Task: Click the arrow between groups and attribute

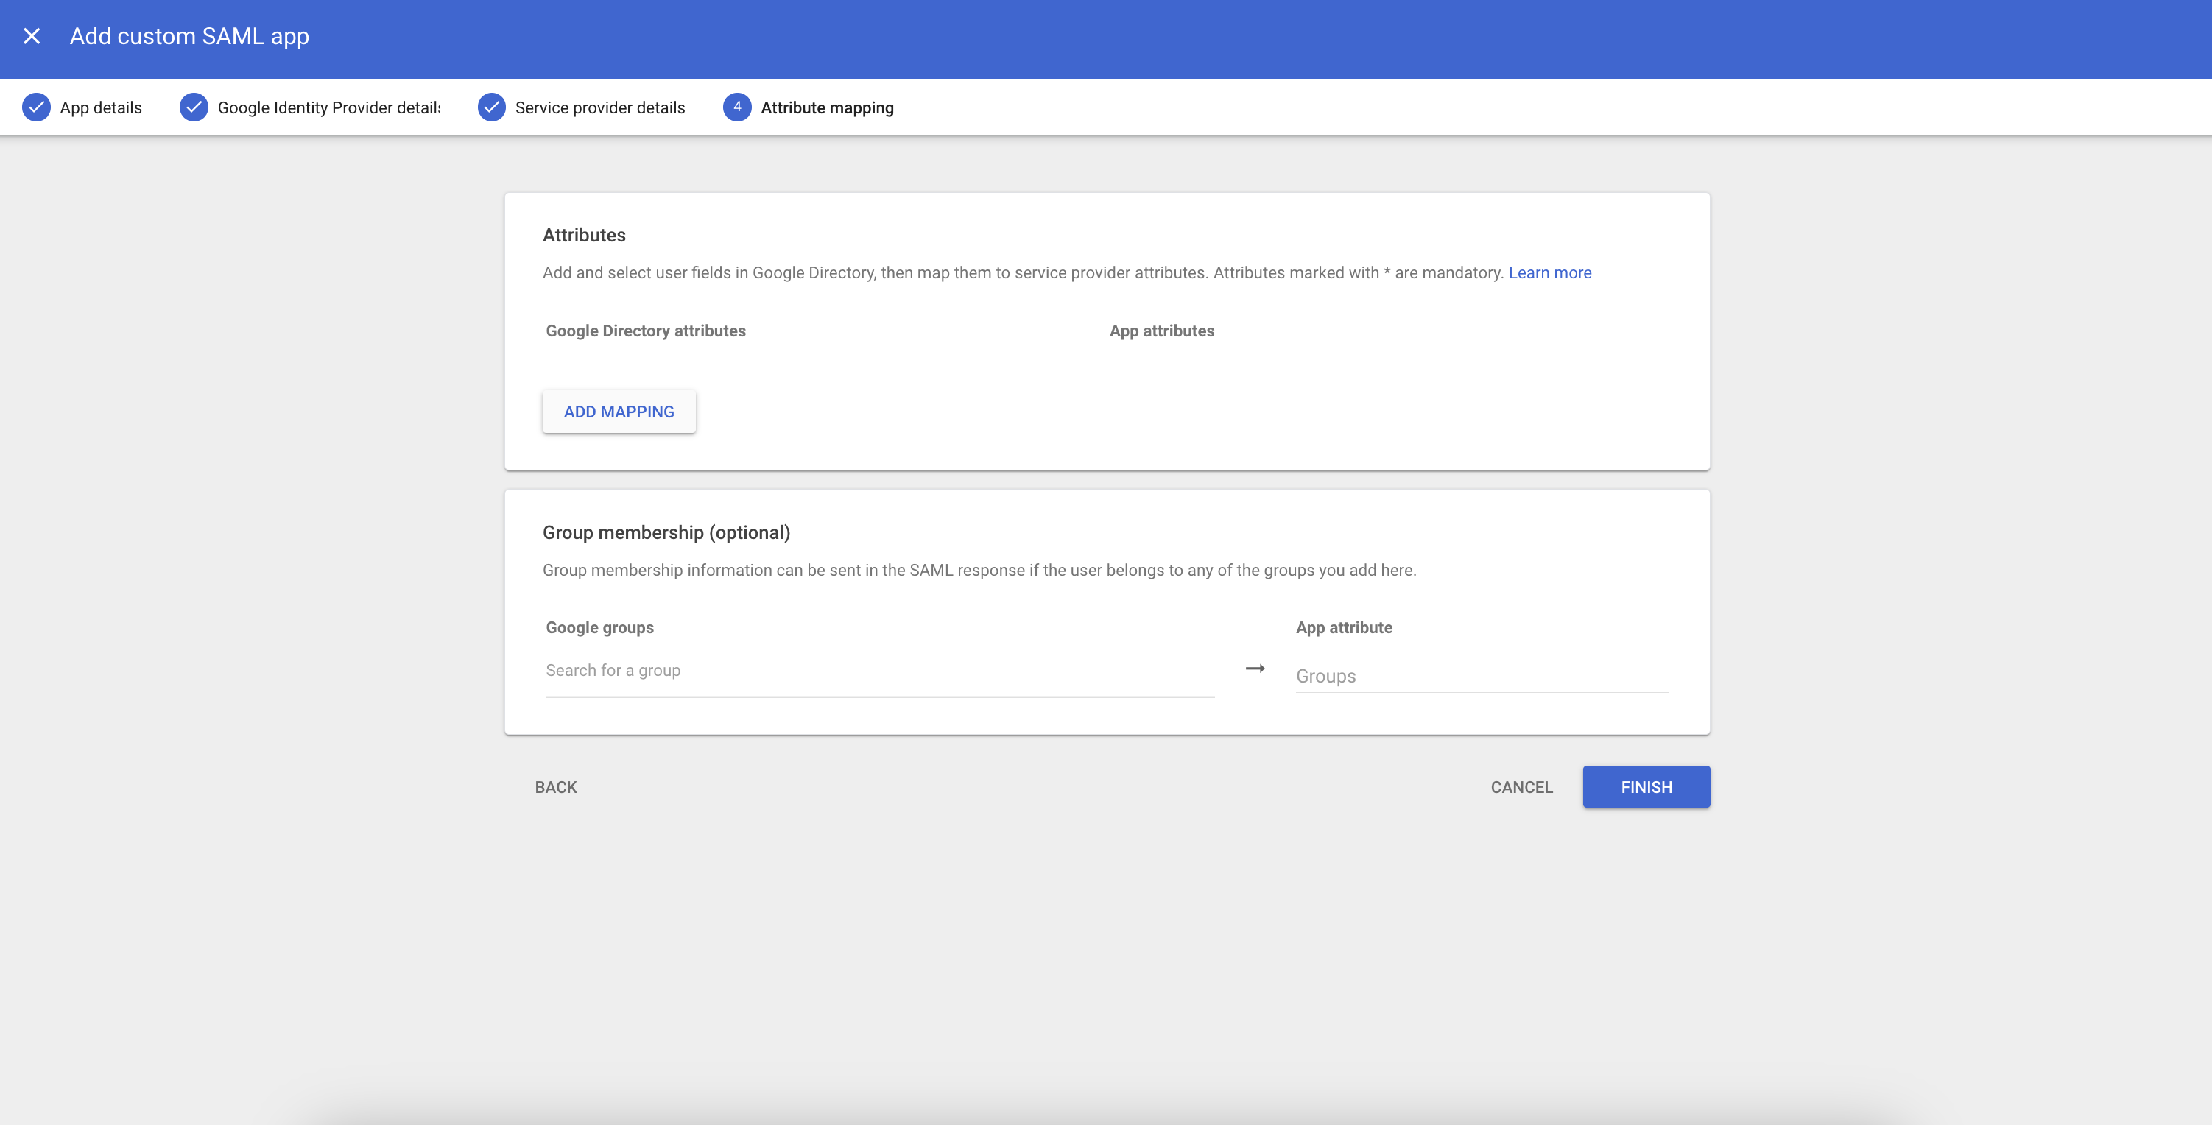Action: (1255, 668)
